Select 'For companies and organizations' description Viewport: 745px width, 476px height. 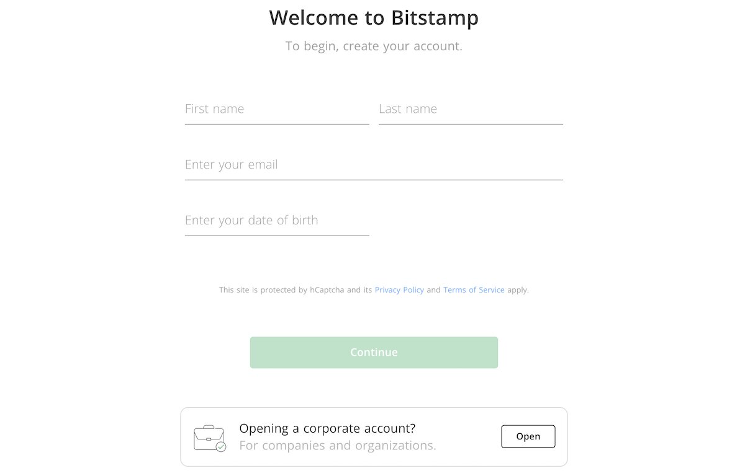click(338, 445)
